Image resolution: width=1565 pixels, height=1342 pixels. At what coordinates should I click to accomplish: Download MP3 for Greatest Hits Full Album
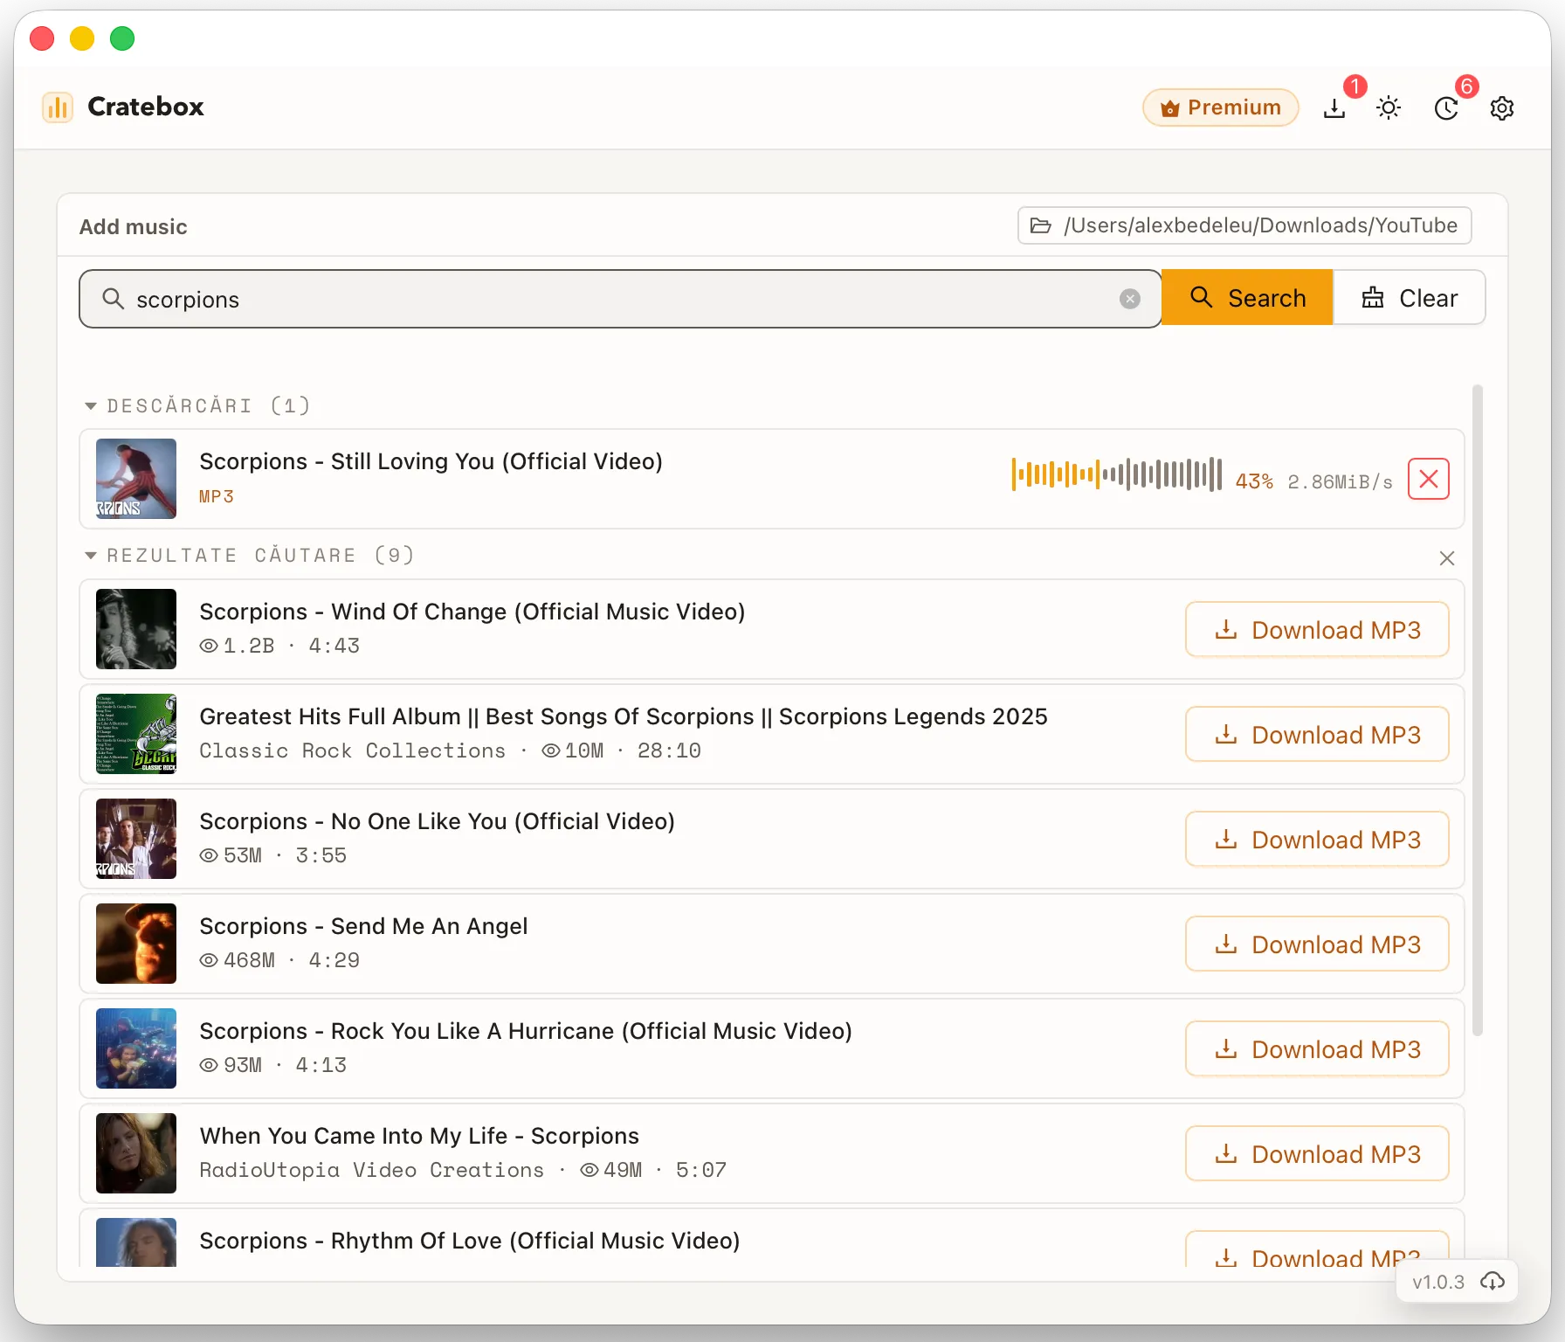(1317, 734)
